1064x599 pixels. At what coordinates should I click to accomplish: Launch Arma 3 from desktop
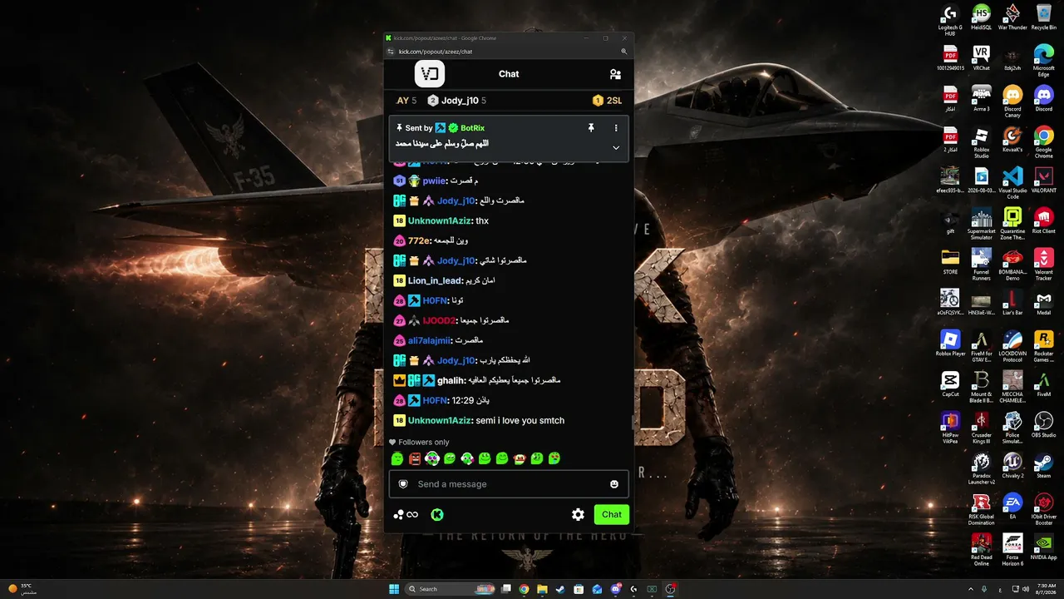click(982, 99)
